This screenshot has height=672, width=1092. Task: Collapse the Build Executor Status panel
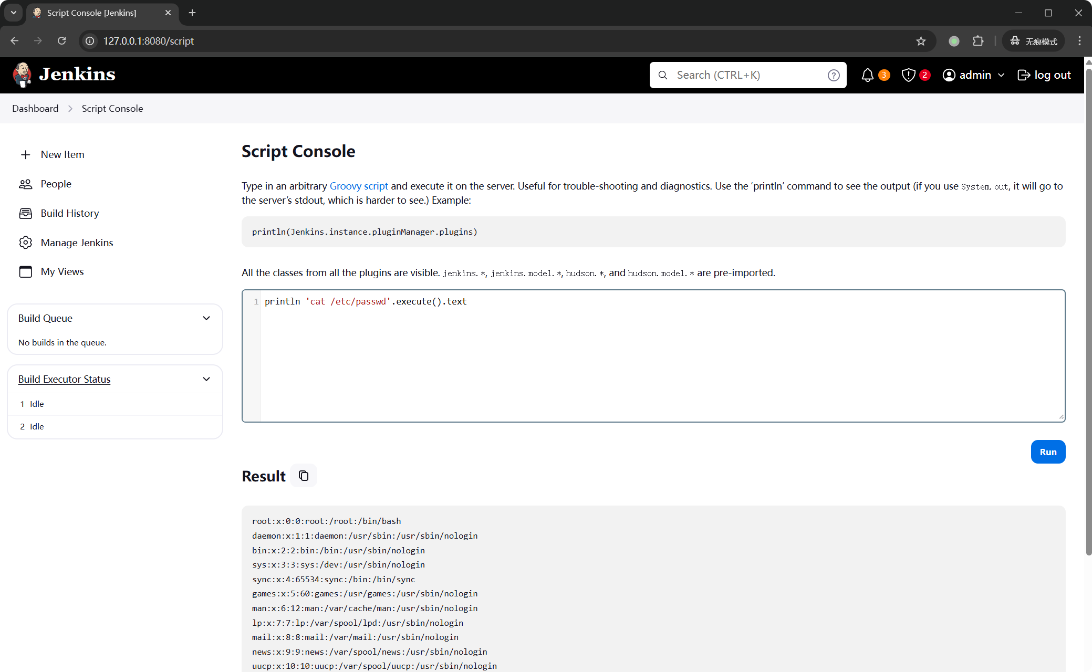(206, 379)
